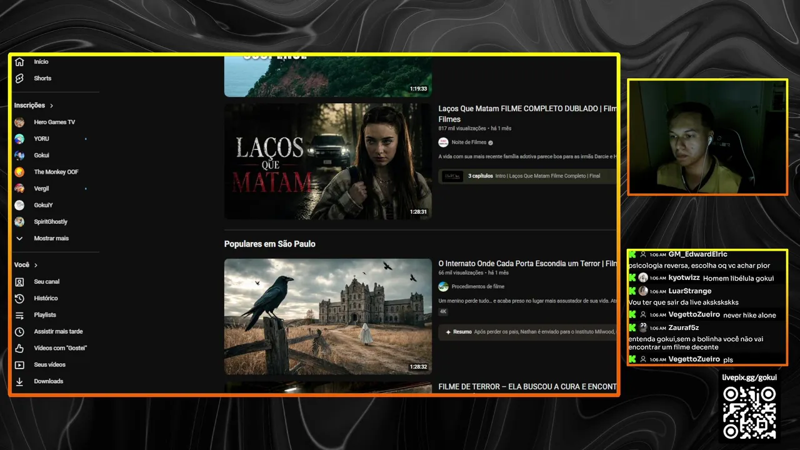Open the top thumbnail with 1:19:33 duration
This screenshot has height=450, width=800.
328,77
